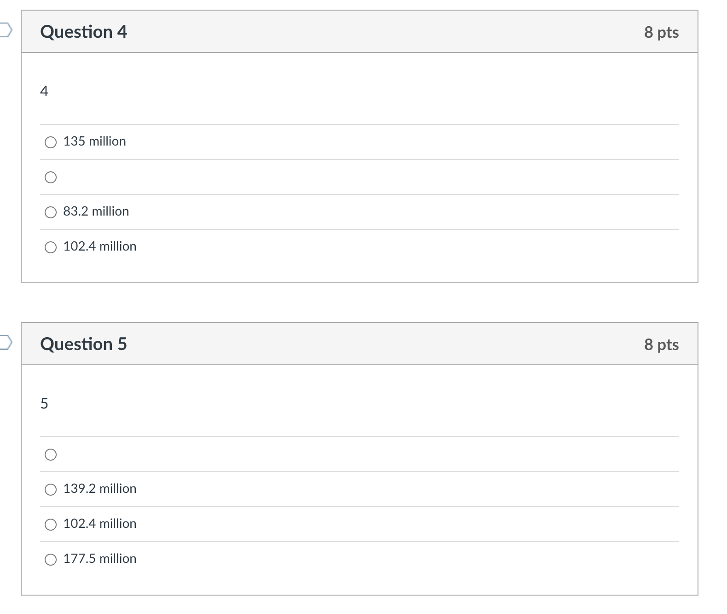
Task: Pick 102.4 million radio in Question 4
Action: [x=51, y=247]
